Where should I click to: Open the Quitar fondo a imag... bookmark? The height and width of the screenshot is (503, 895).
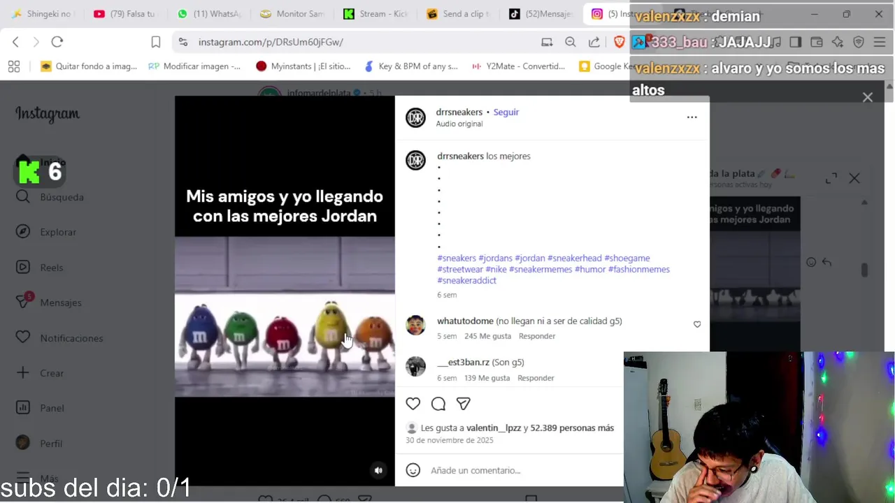point(89,66)
